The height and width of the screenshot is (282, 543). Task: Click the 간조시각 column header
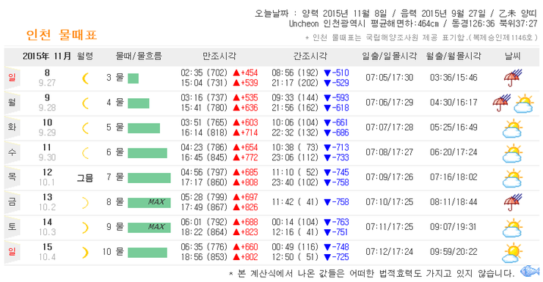(310, 56)
